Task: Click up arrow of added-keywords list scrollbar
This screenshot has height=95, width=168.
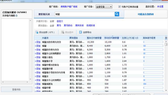Action: 30,20
